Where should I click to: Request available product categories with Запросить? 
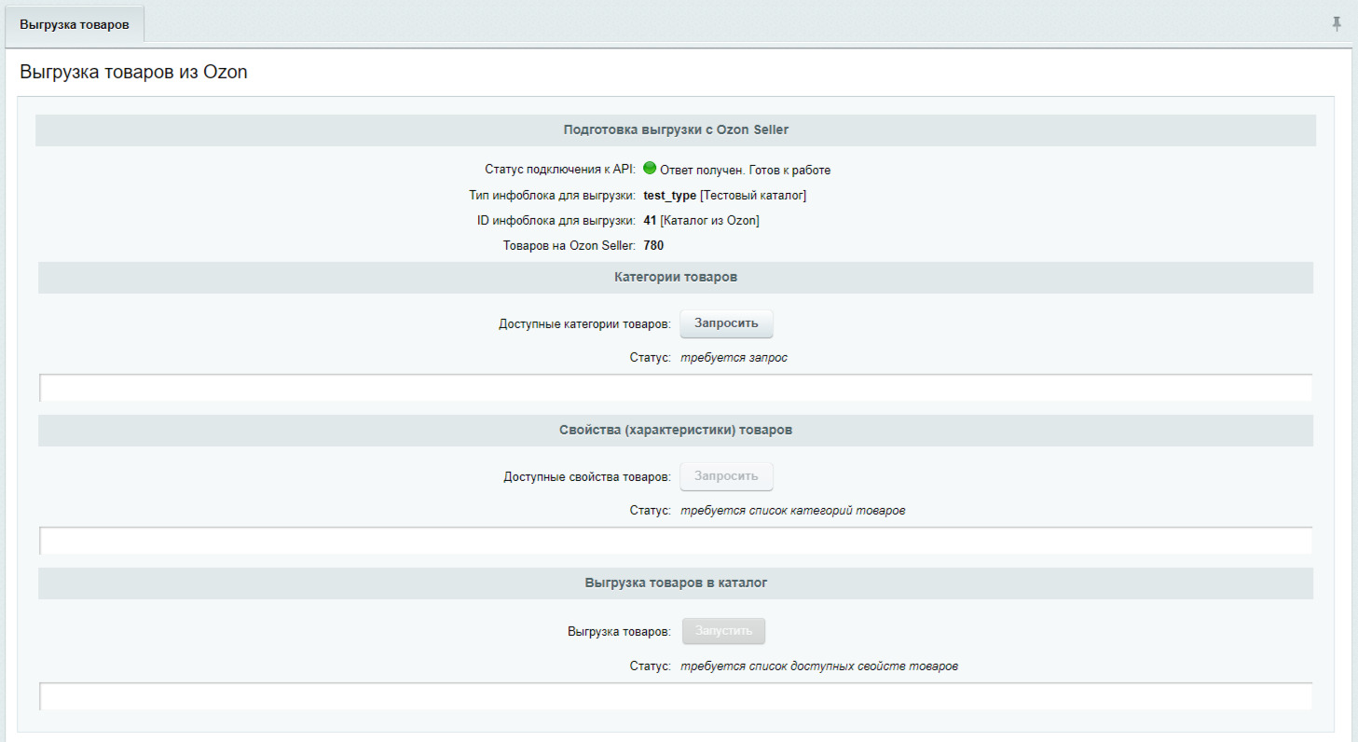coord(726,323)
